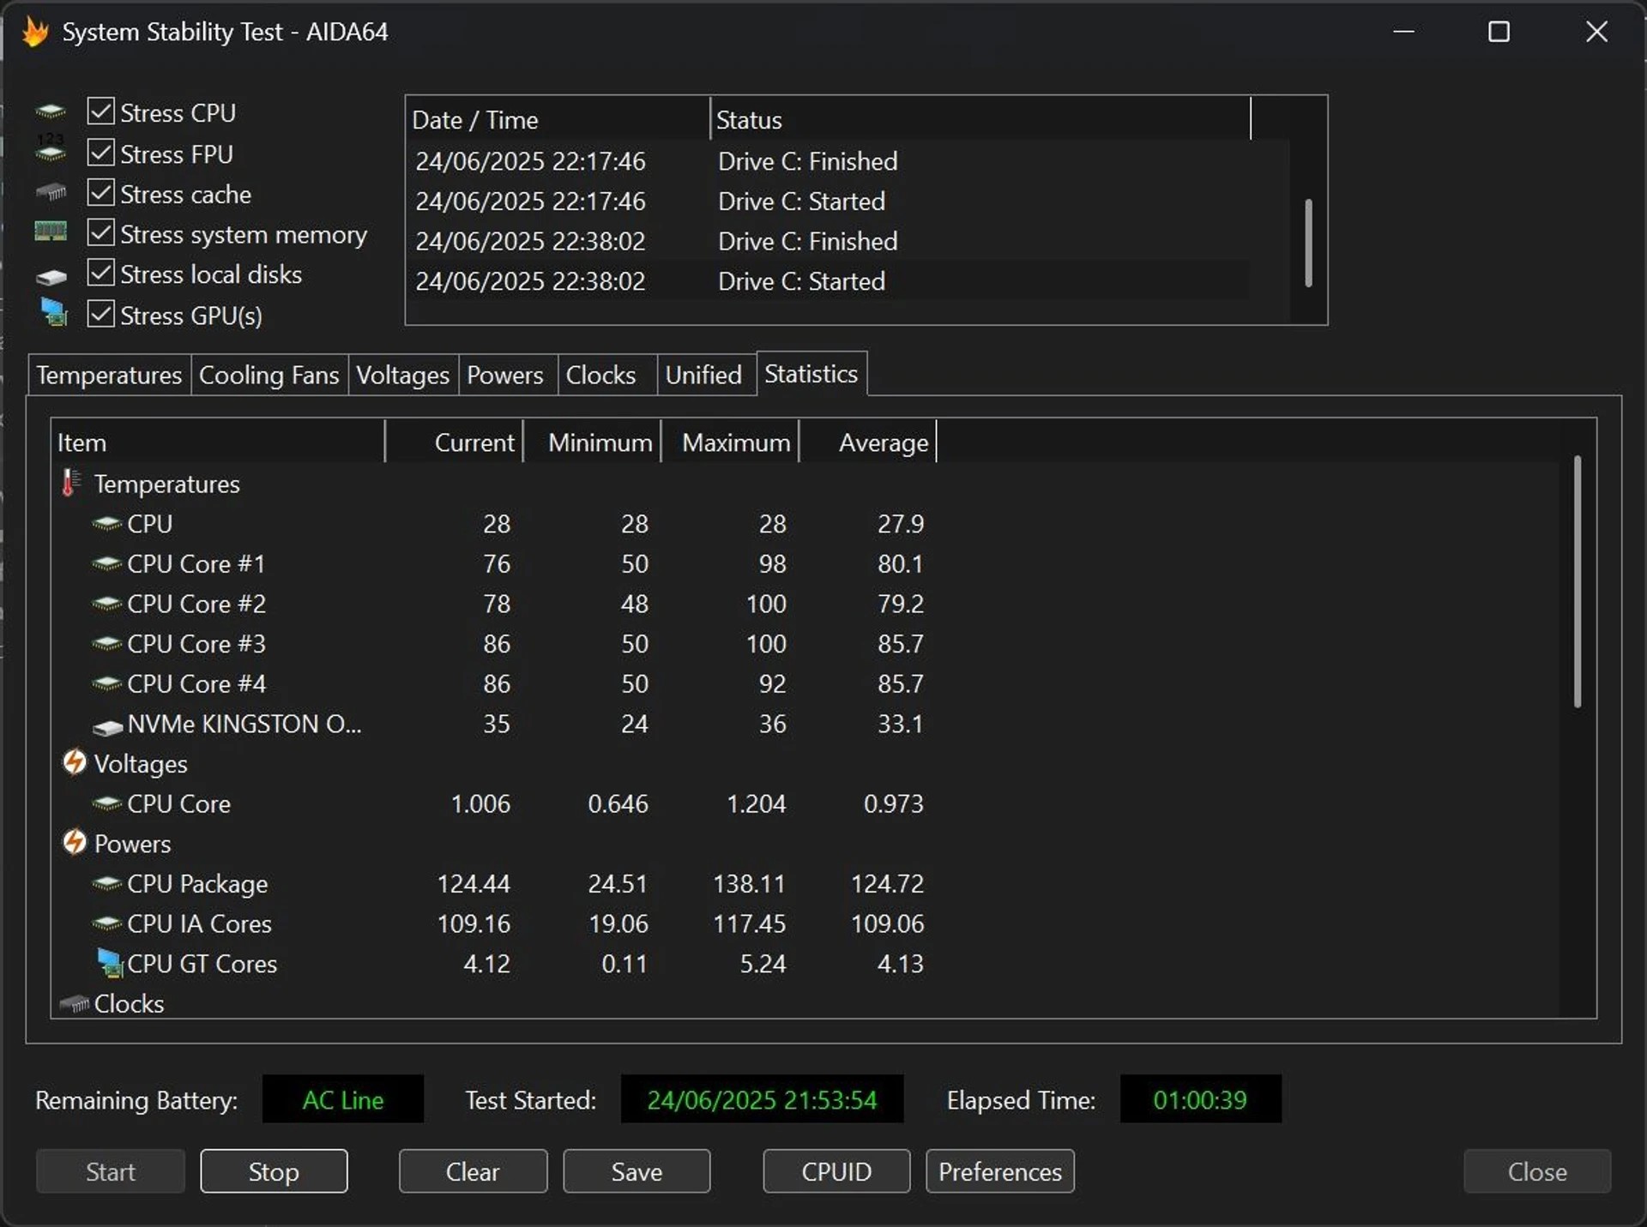The image size is (1647, 1227).
Task: Click the thermometer icon of the Temperatures group
Action: (69, 483)
